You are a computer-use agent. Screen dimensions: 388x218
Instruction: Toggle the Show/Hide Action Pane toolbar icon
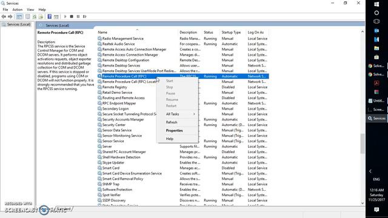click(x=56, y=16)
